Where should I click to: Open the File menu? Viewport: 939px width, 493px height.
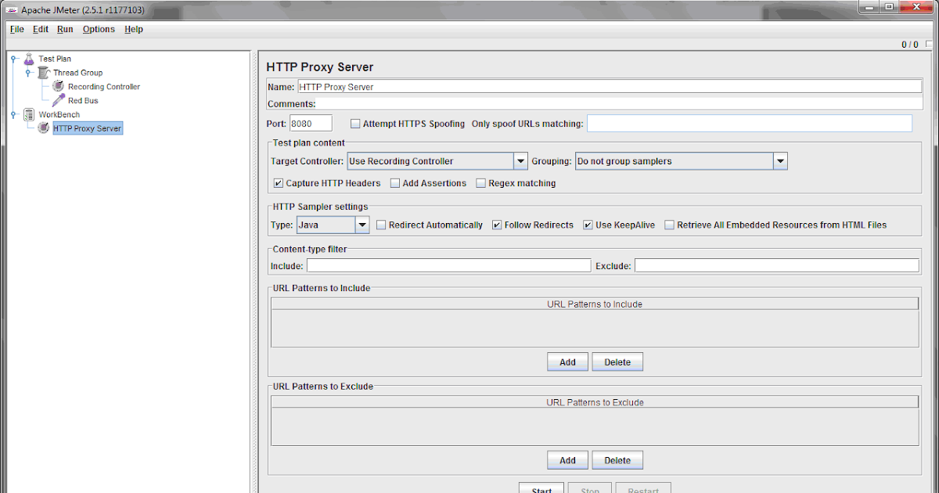[17, 29]
